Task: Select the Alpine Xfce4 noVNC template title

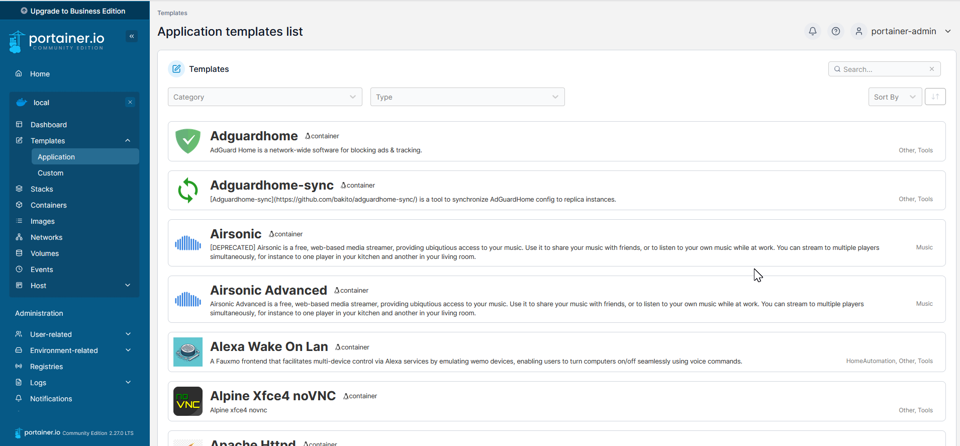Action: pyautogui.click(x=273, y=396)
